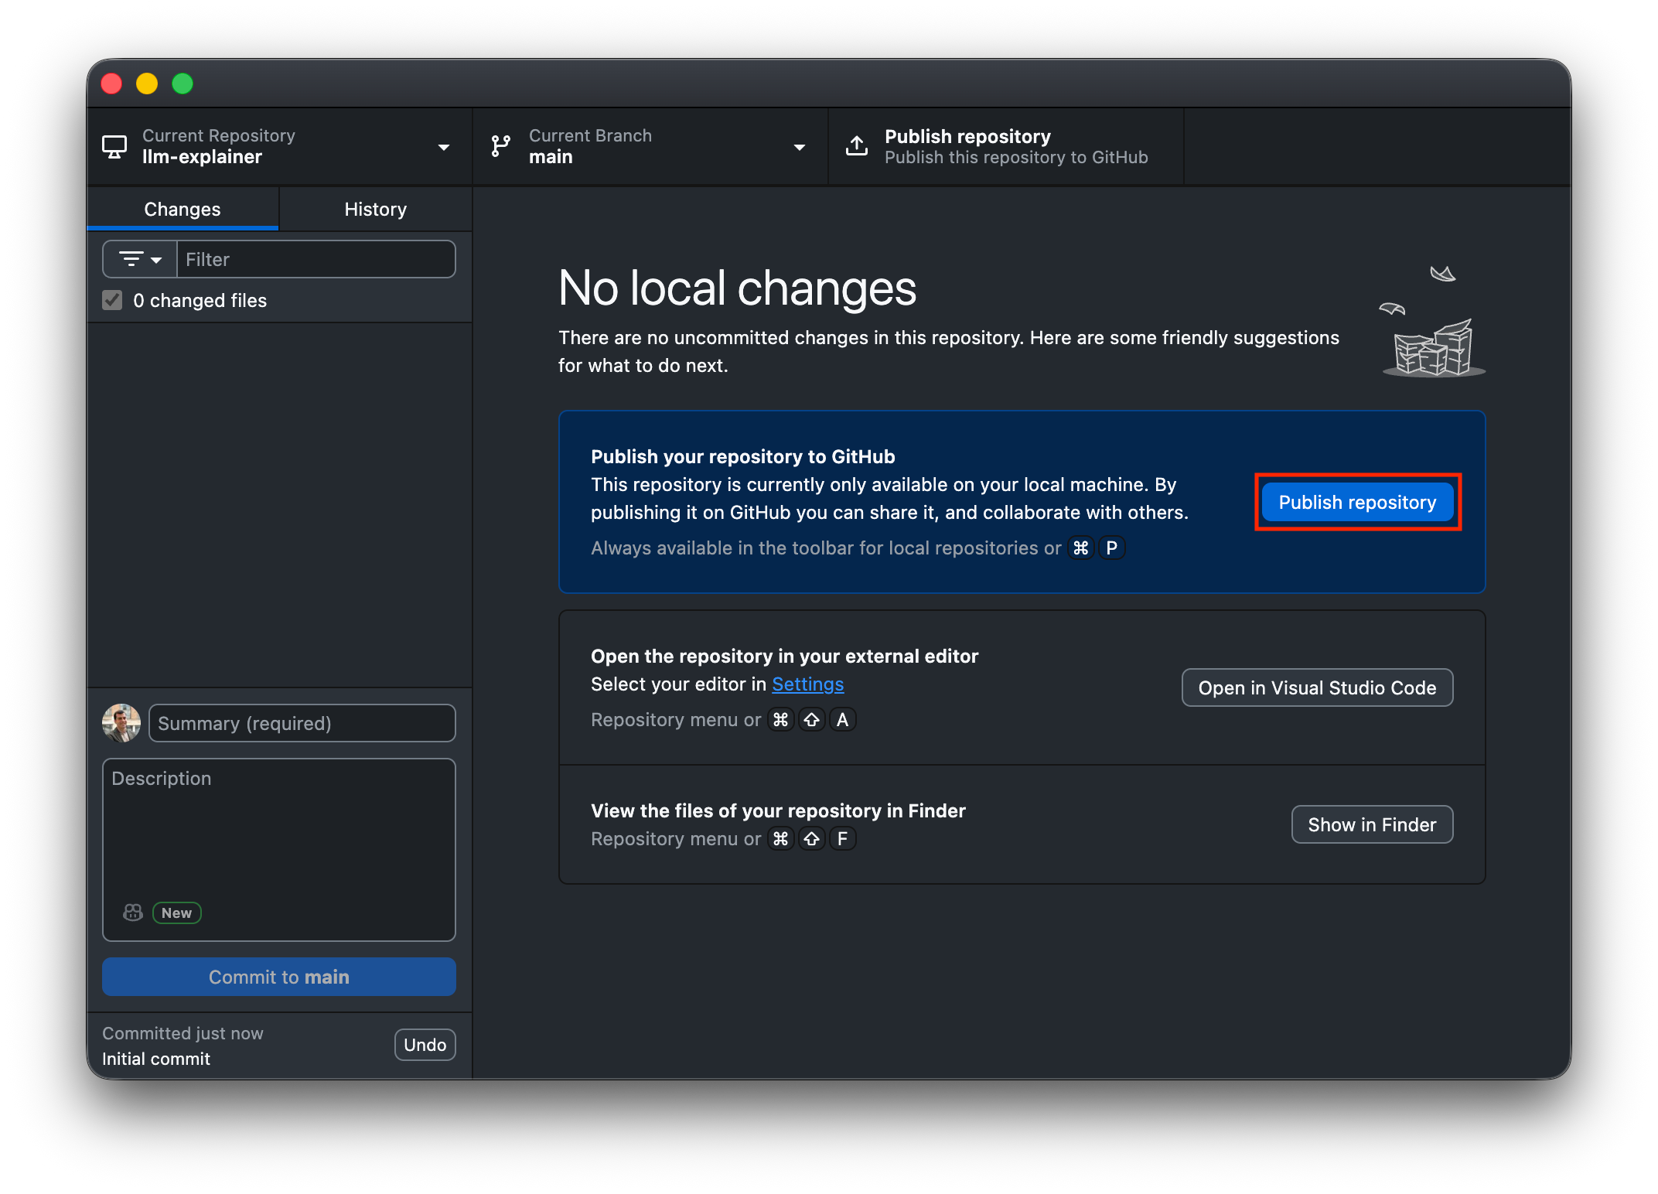The height and width of the screenshot is (1194, 1658).
Task: Toggle the 0 changed files checkbox
Action: pyautogui.click(x=113, y=300)
